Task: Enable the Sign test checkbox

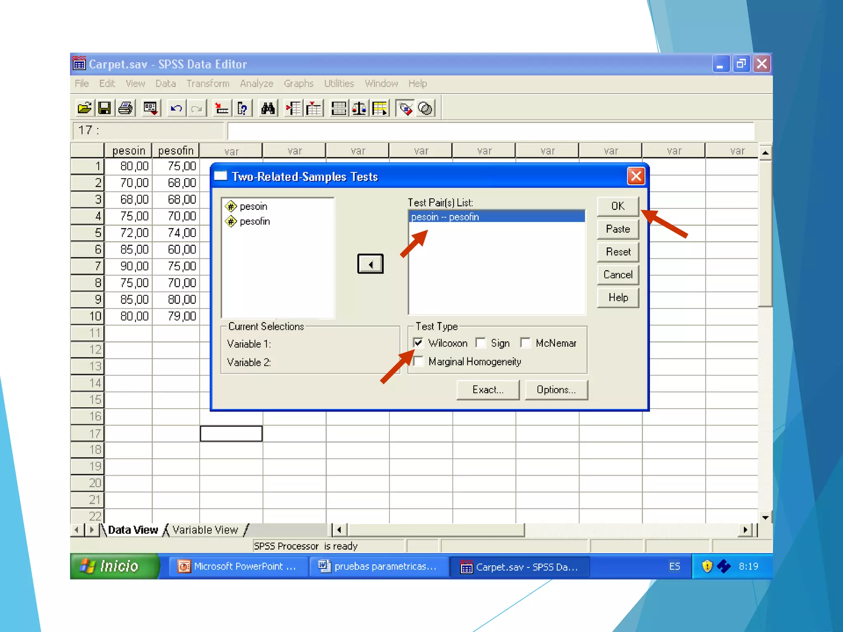Action: pos(480,343)
